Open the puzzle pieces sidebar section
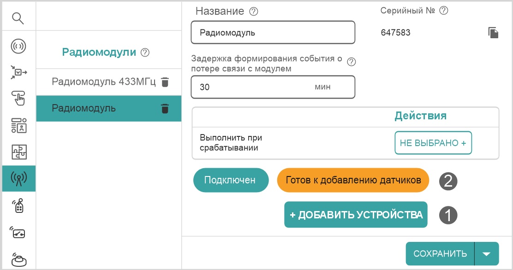 [x=18, y=153]
